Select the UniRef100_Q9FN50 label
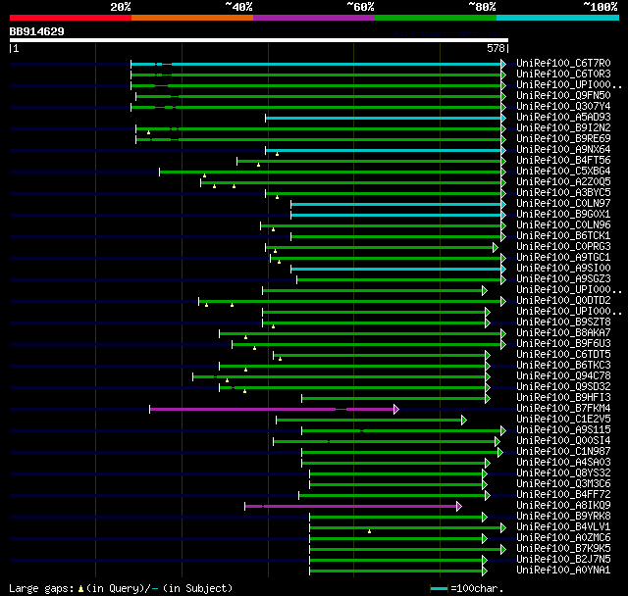Image resolution: width=628 pixels, height=596 pixels. [563, 96]
